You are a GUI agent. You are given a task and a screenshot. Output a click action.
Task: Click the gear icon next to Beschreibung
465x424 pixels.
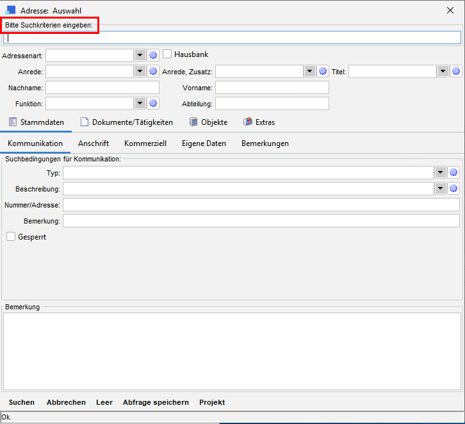[454, 188]
